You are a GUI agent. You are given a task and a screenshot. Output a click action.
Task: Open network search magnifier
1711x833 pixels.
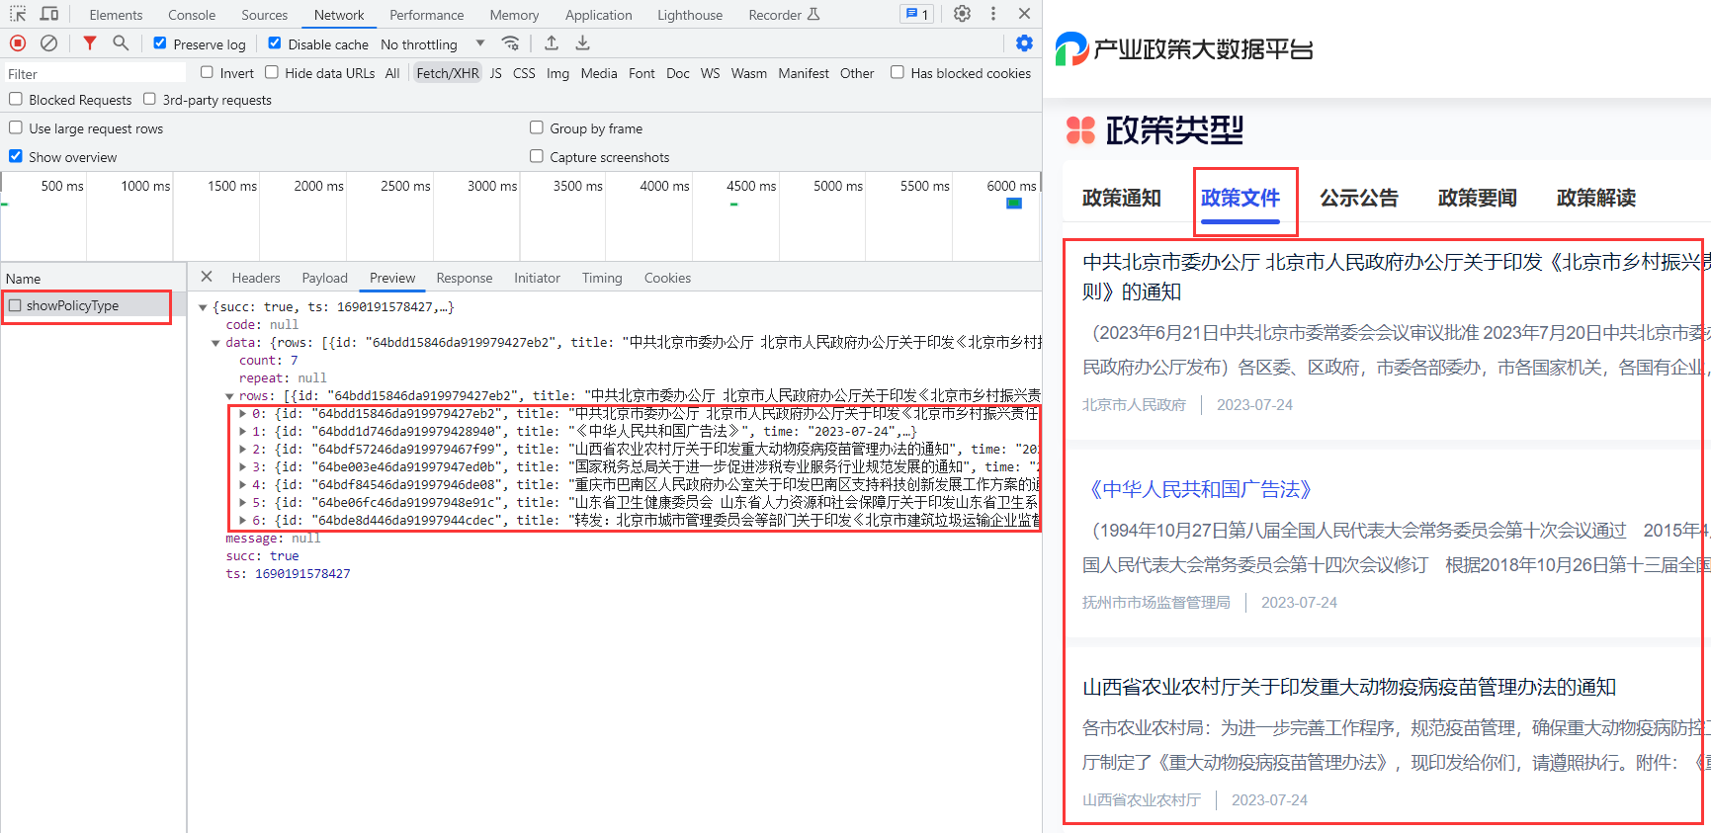pyautogui.click(x=121, y=43)
